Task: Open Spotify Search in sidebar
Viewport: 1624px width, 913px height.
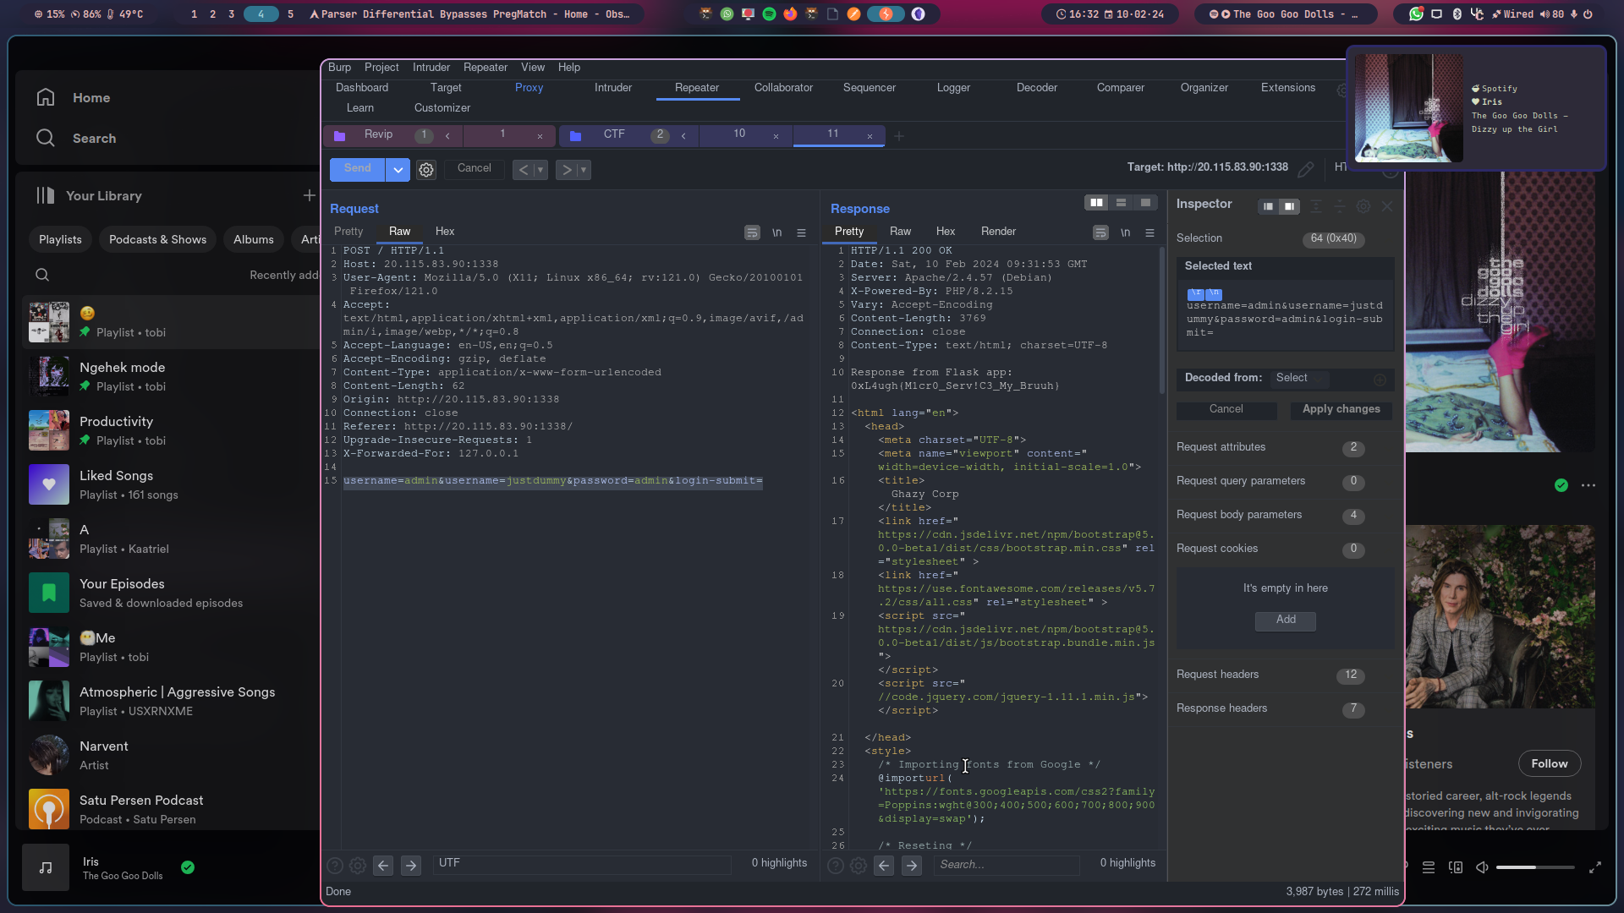Action: [x=76, y=139]
